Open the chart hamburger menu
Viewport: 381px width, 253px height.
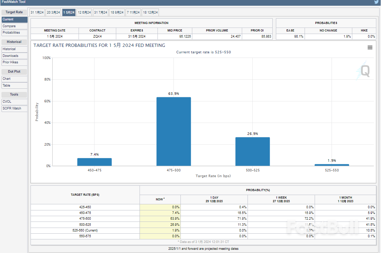coord(370,48)
